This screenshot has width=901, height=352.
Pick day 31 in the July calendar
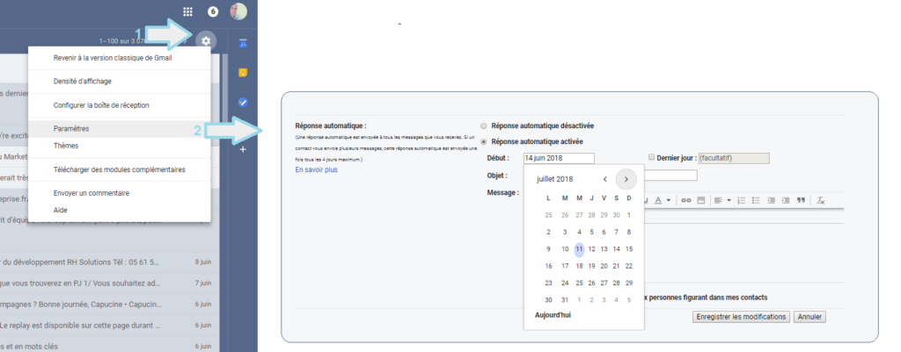565,300
